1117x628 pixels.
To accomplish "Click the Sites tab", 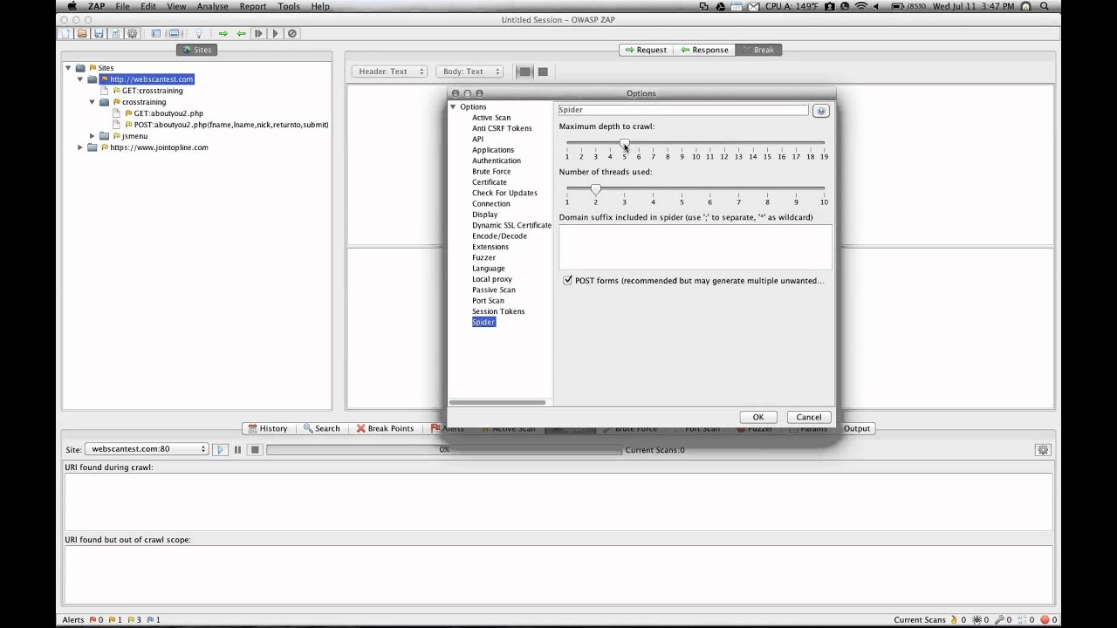I will 197,50.
